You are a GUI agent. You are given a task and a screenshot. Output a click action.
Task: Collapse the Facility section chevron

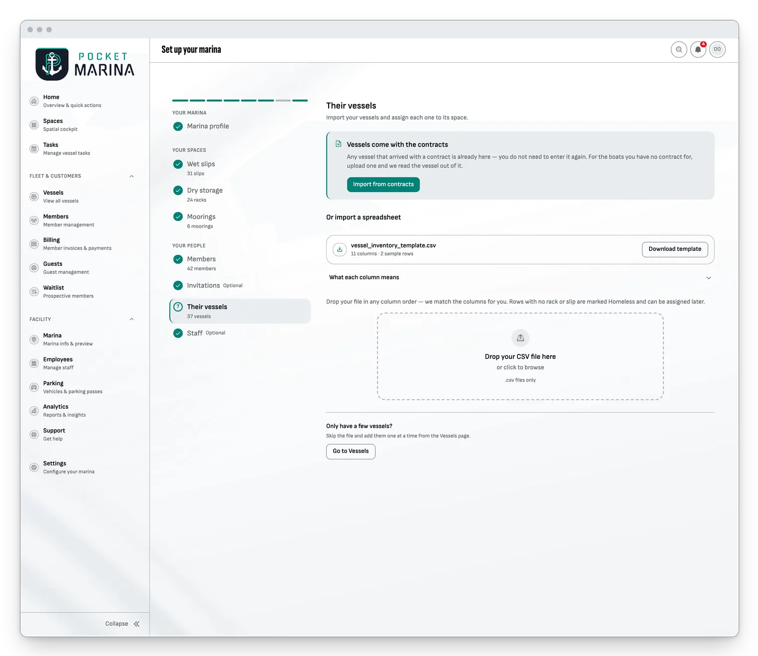tap(131, 320)
